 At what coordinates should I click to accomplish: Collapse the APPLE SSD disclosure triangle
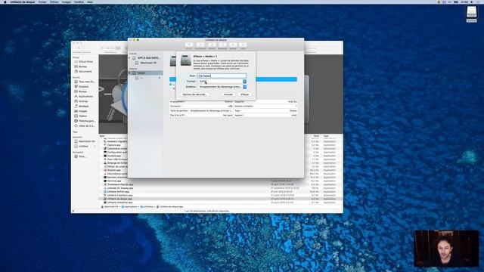point(129,57)
